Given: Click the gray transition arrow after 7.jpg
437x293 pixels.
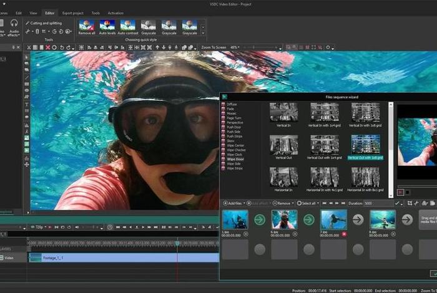Looking at the screenshot, I should coord(358,219).
